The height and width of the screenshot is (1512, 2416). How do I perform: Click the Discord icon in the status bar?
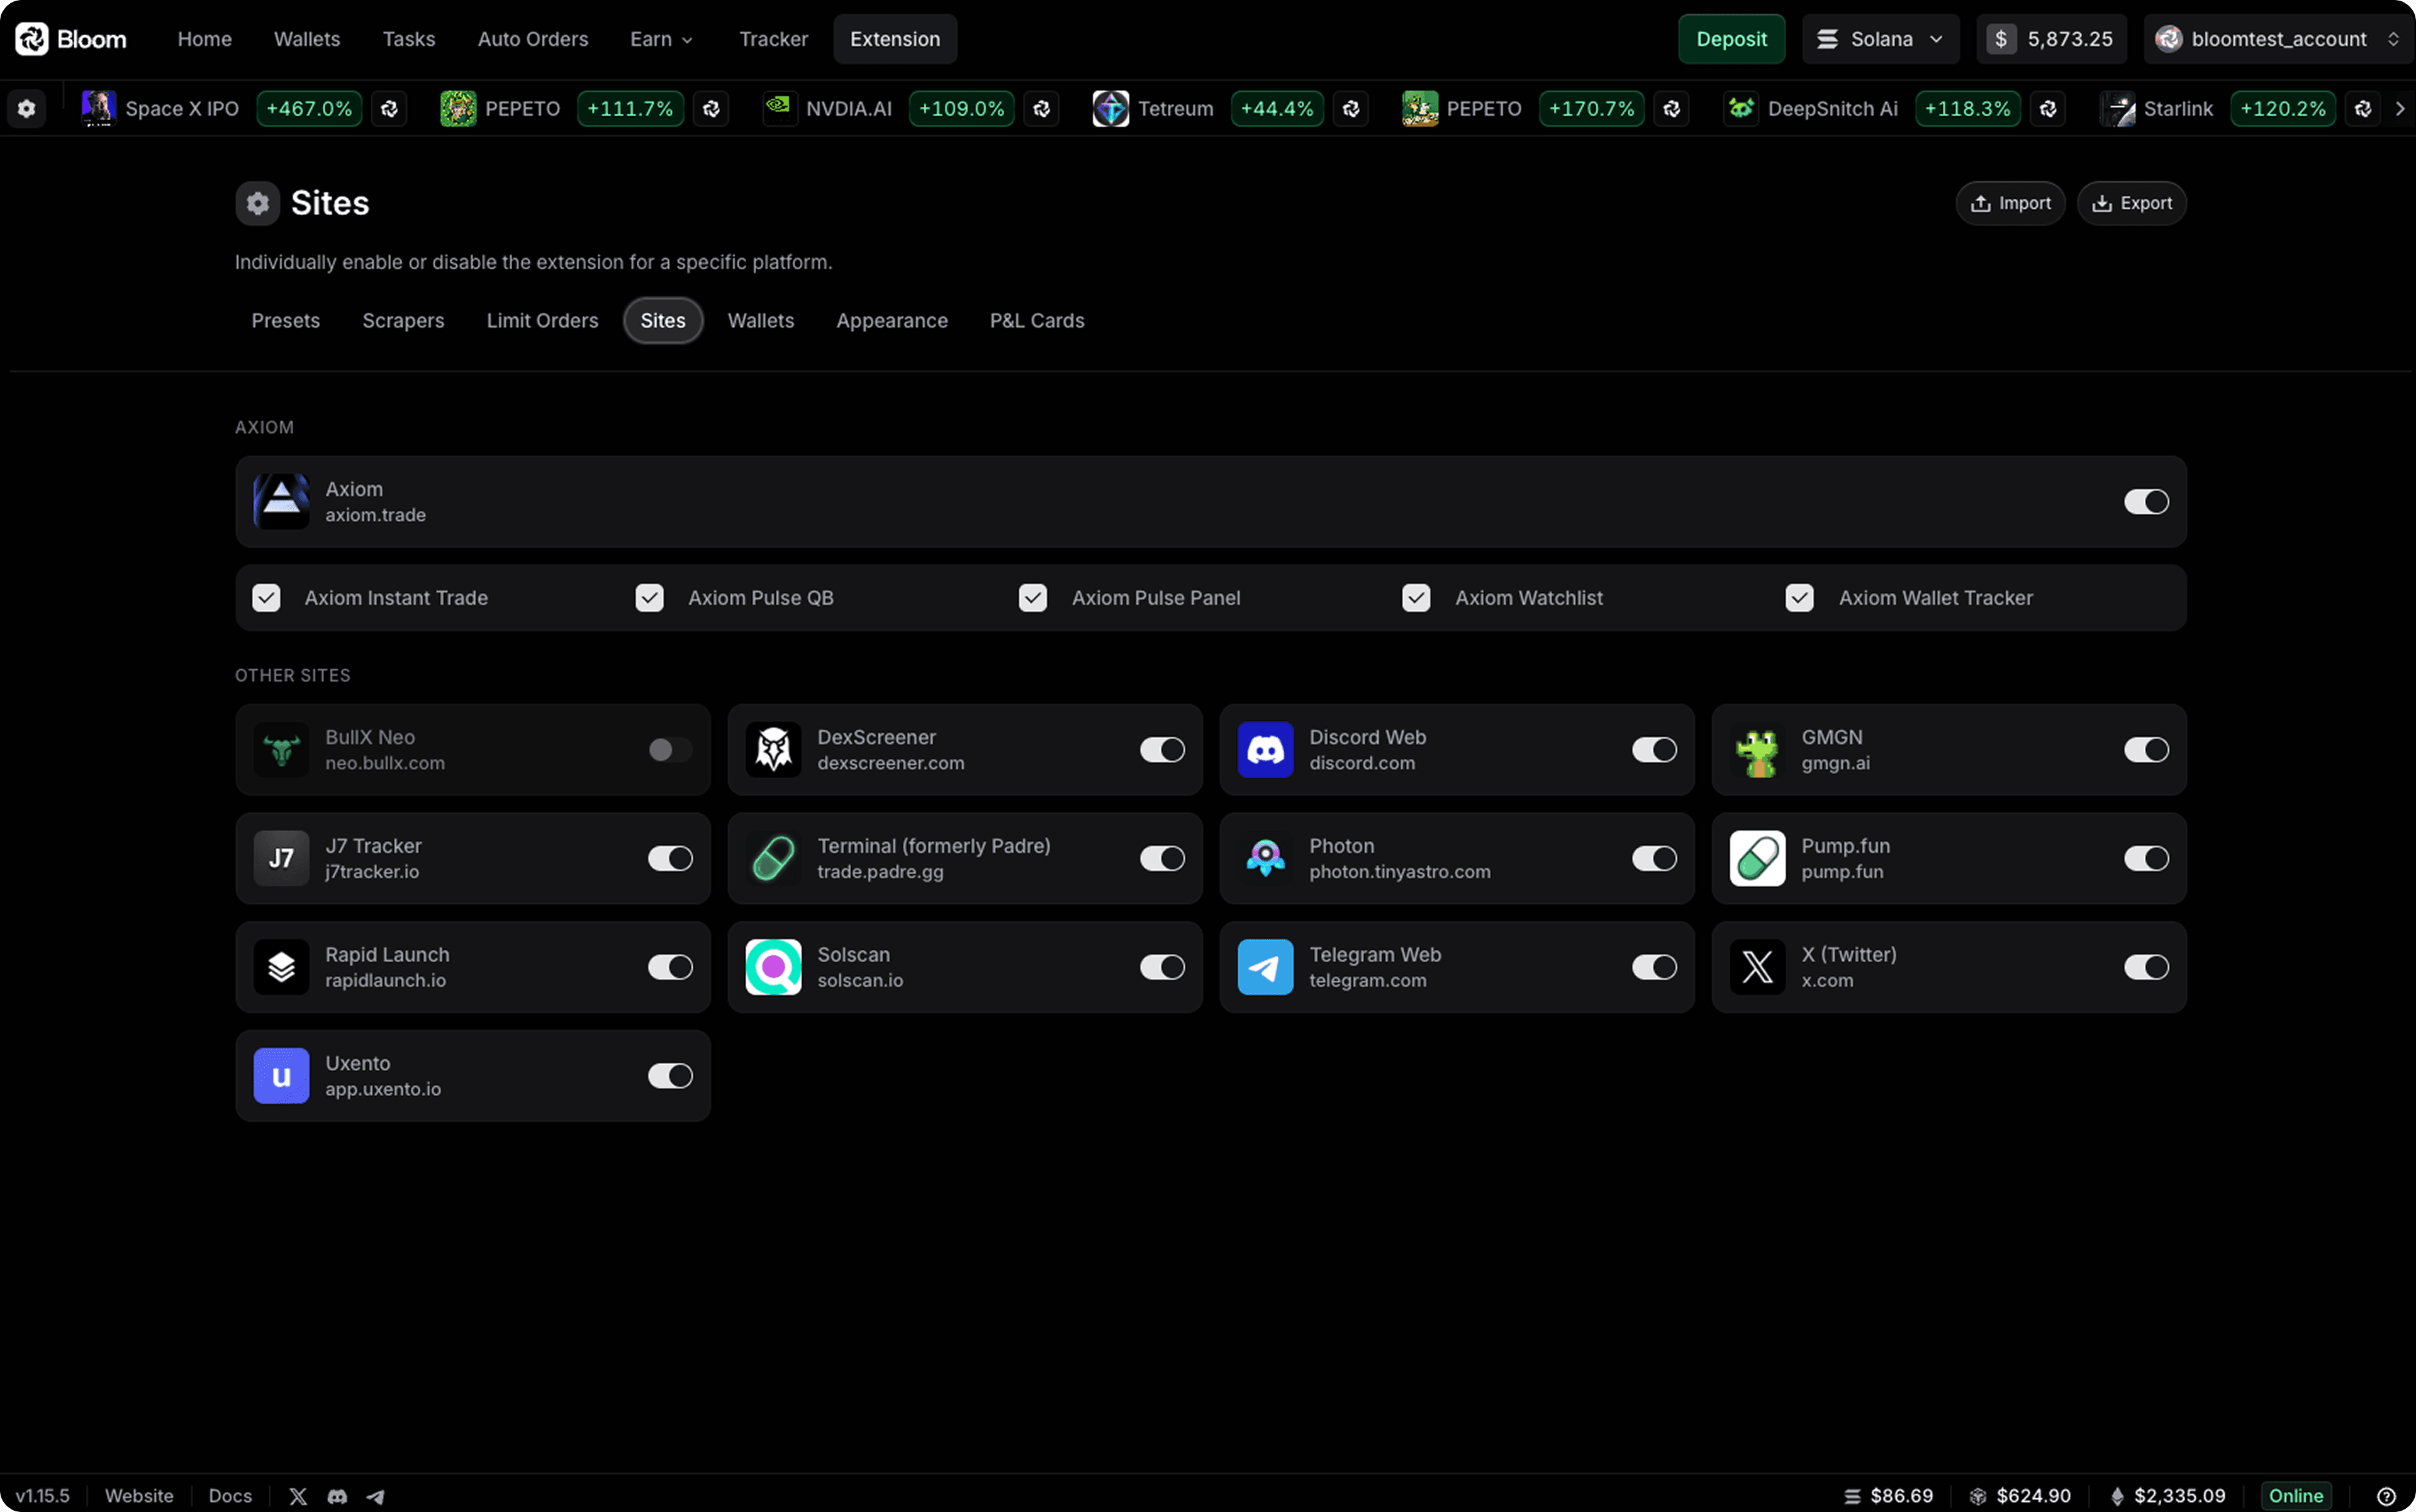tap(337, 1496)
